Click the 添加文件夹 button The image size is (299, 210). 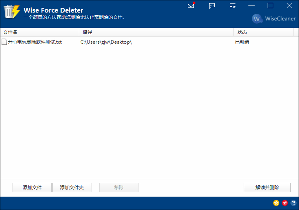[72, 188]
